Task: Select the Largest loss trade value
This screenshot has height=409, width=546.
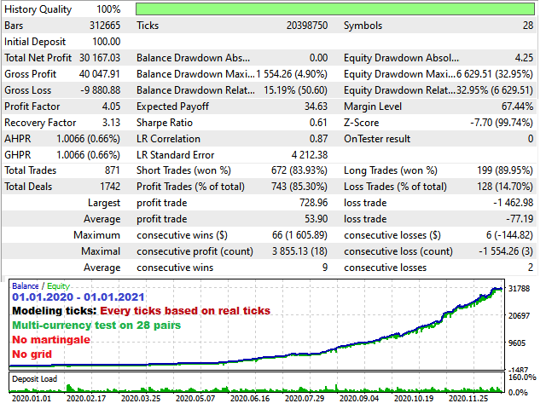Action: [x=513, y=203]
